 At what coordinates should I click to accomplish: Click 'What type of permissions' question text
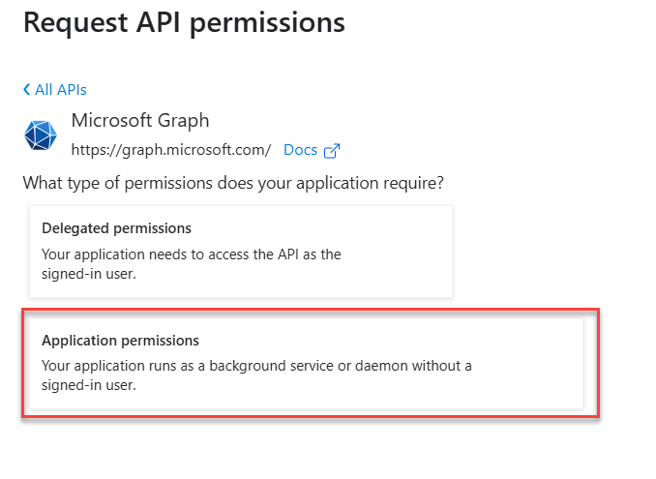[233, 183]
